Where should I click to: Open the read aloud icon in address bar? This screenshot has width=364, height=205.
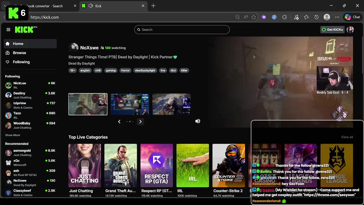pos(246,17)
